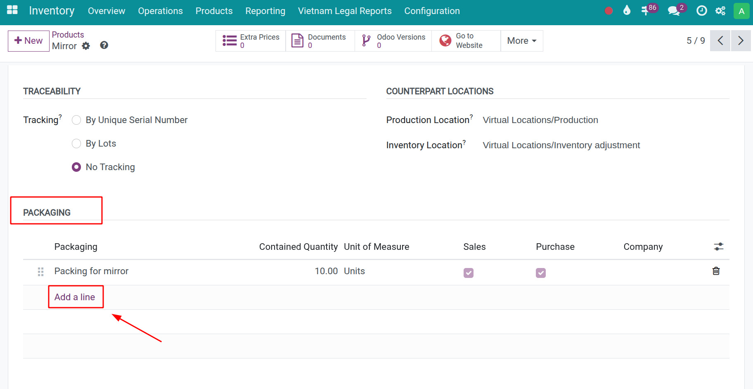This screenshot has width=753, height=389.
Task: Delete the Packing for mirror row
Action: 716,271
